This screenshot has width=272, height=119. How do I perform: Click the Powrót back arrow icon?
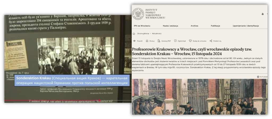[x=134, y=41]
